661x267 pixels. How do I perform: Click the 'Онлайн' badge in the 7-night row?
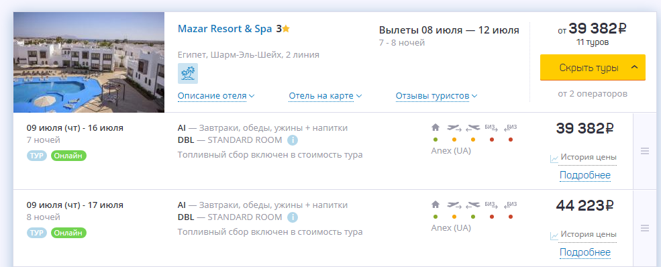(x=68, y=156)
